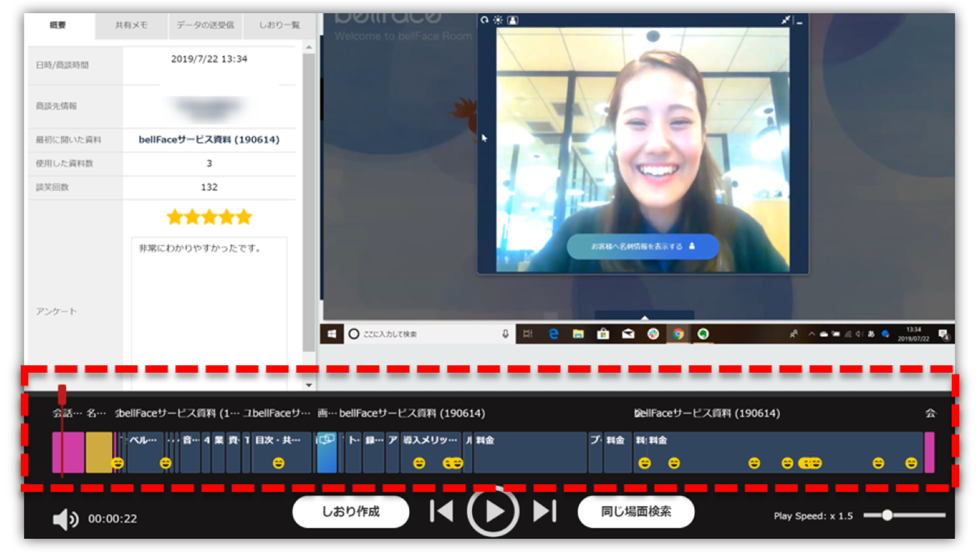Click the brightness sun icon in video window

coord(498,20)
